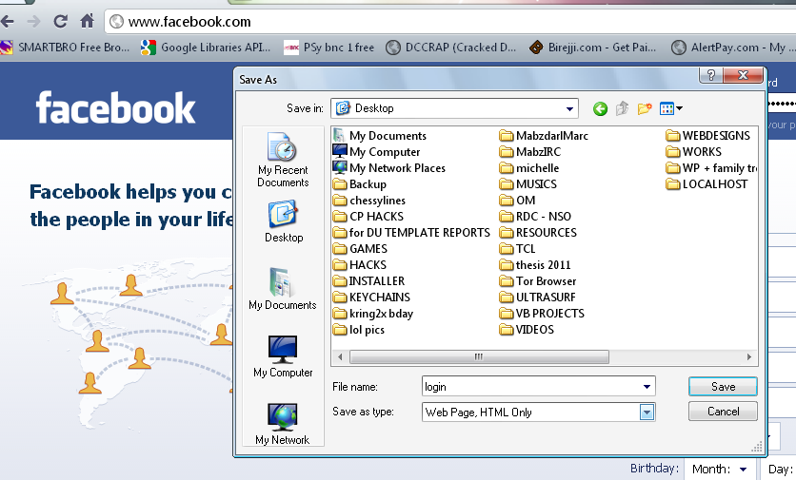Select the VIDEOS folder

coord(527,330)
